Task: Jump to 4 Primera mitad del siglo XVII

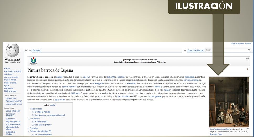Action: [x=40, y=131]
